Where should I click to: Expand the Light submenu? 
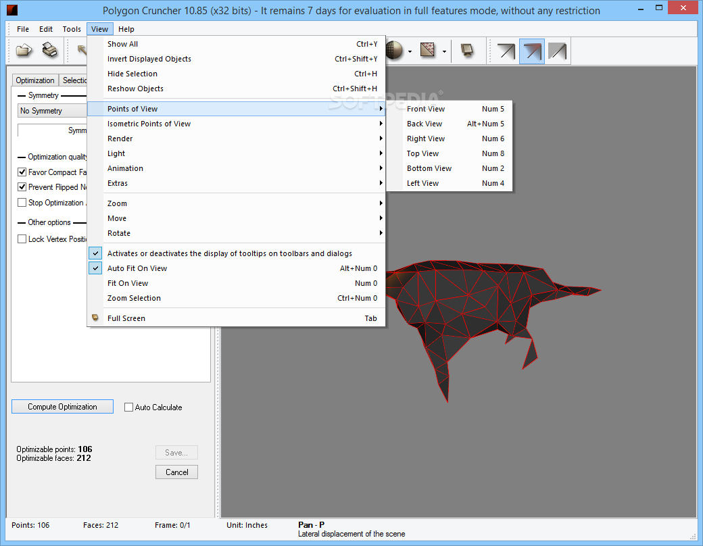coord(237,153)
